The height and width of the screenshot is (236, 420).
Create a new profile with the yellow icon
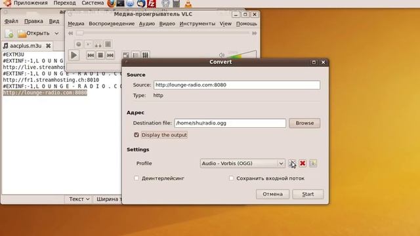coord(313,163)
